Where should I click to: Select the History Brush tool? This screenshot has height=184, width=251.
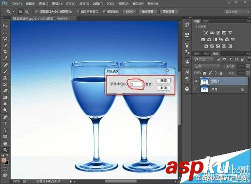click(x=5, y=84)
